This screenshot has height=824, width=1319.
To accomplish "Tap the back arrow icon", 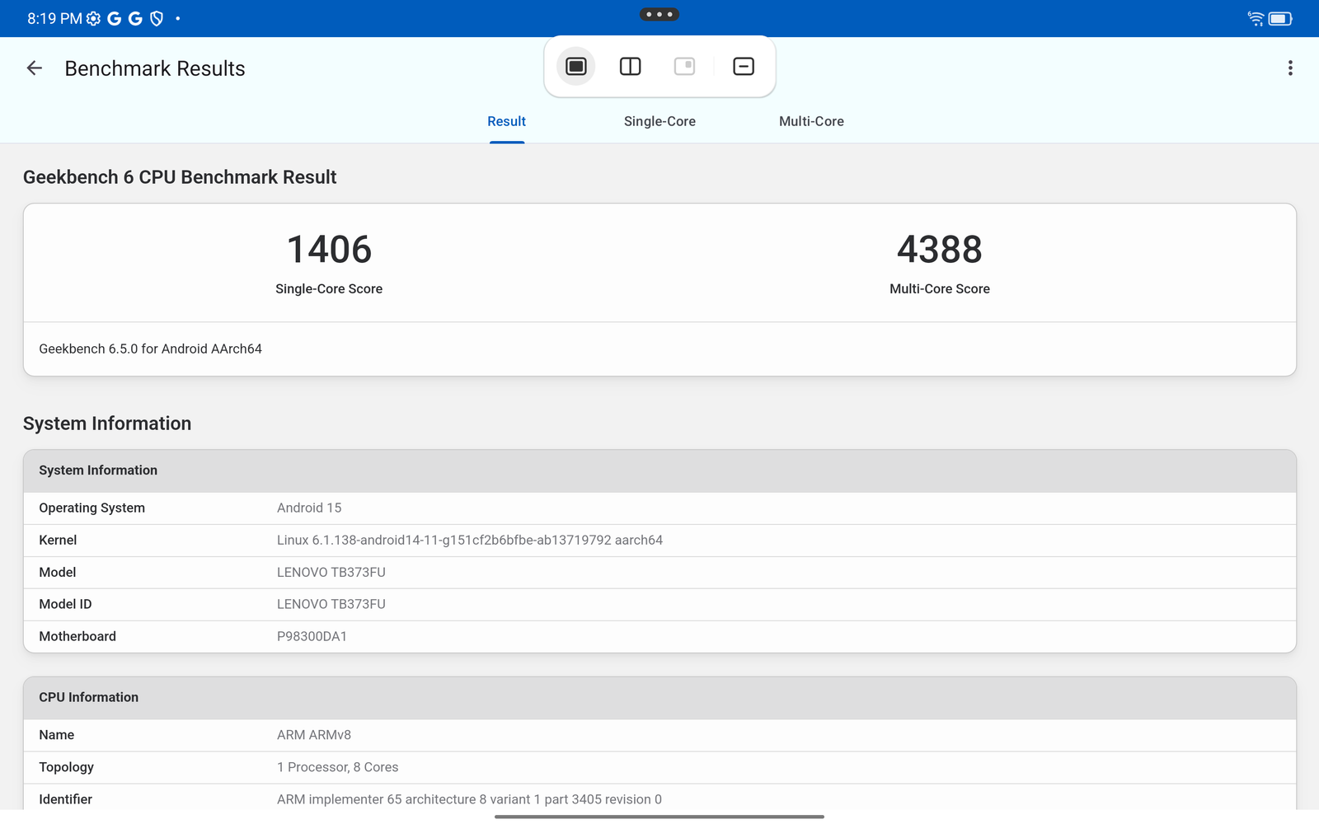I will (35, 68).
